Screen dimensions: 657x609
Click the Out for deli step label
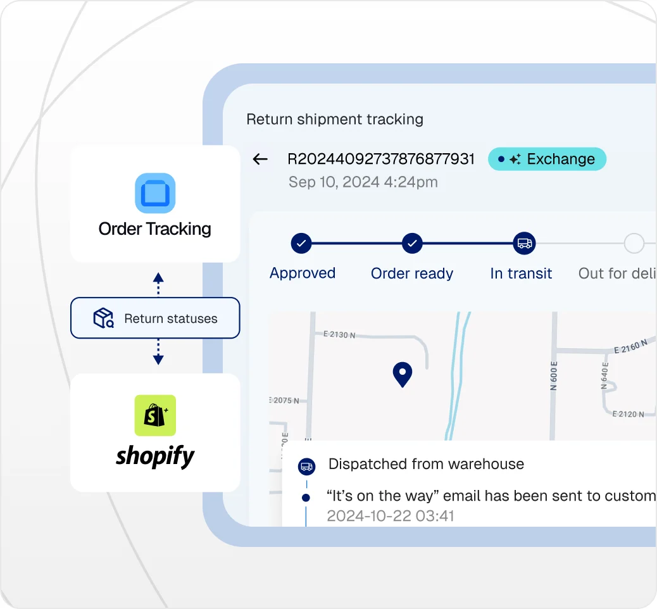click(x=616, y=273)
